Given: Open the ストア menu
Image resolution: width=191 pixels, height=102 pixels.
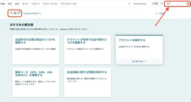Looking at the screenshot, I should click(25, 4).
